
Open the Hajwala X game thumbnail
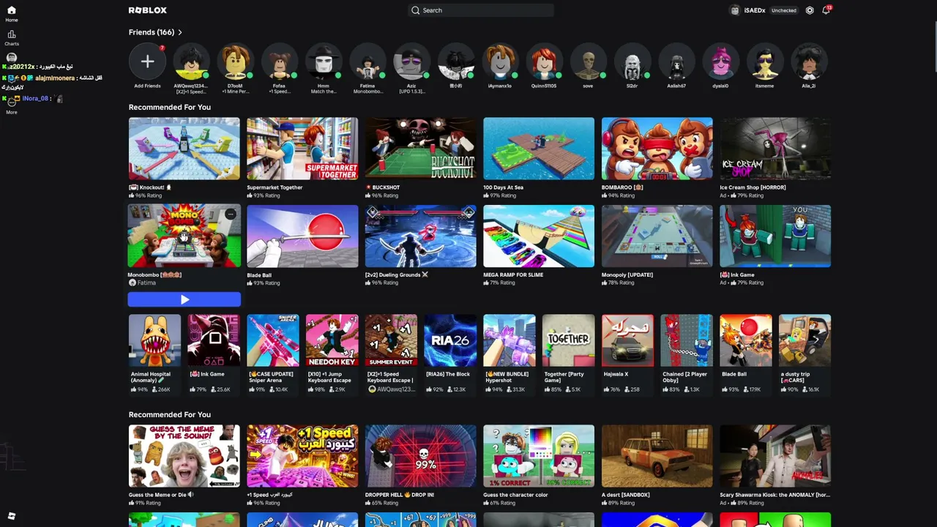pos(627,340)
